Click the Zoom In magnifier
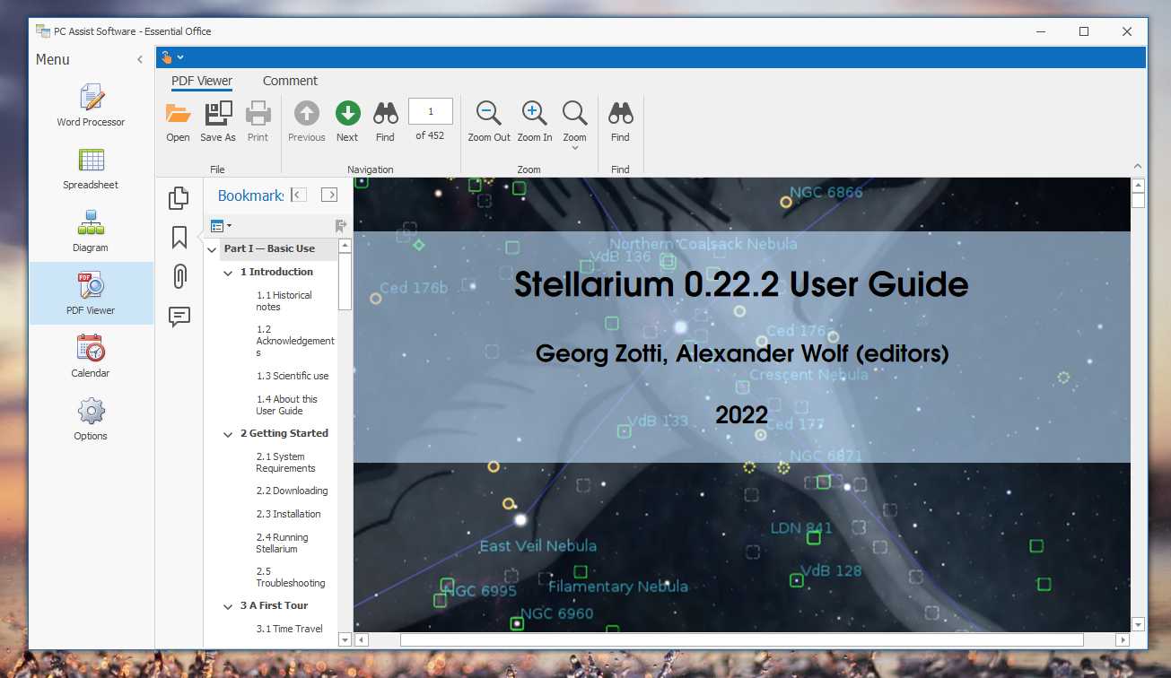The height and width of the screenshot is (678, 1171). pyautogui.click(x=534, y=114)
